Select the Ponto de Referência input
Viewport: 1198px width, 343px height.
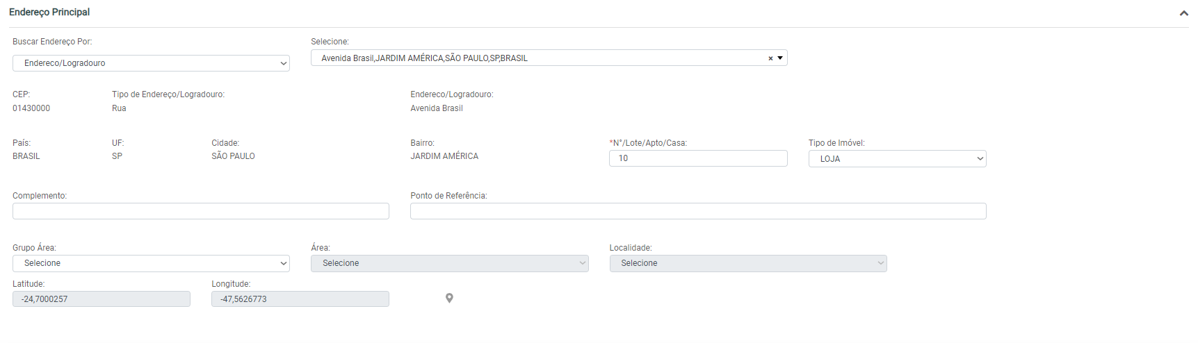coord(697,211)
